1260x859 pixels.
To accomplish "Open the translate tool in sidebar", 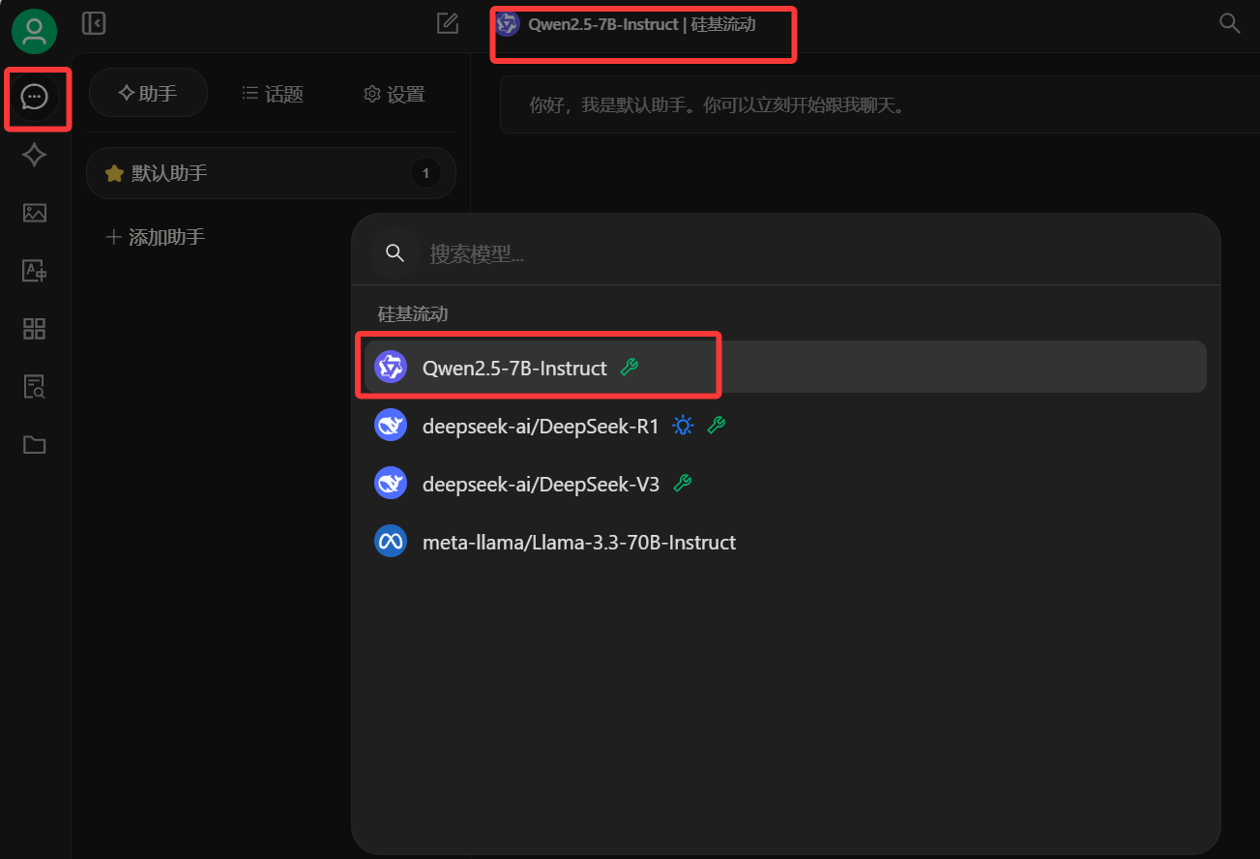I will (35, 271).
